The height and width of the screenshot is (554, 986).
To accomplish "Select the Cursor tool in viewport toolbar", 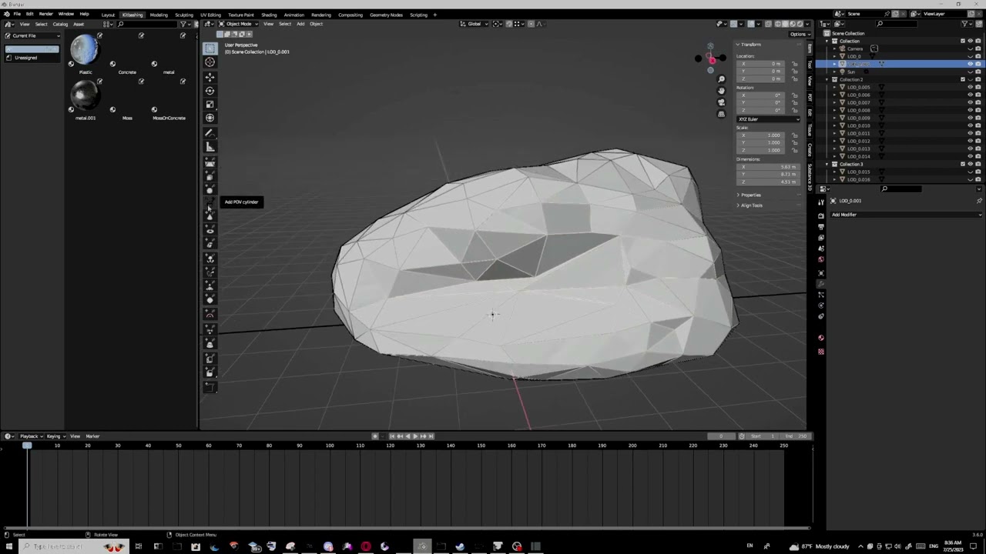I will (210, 62).
